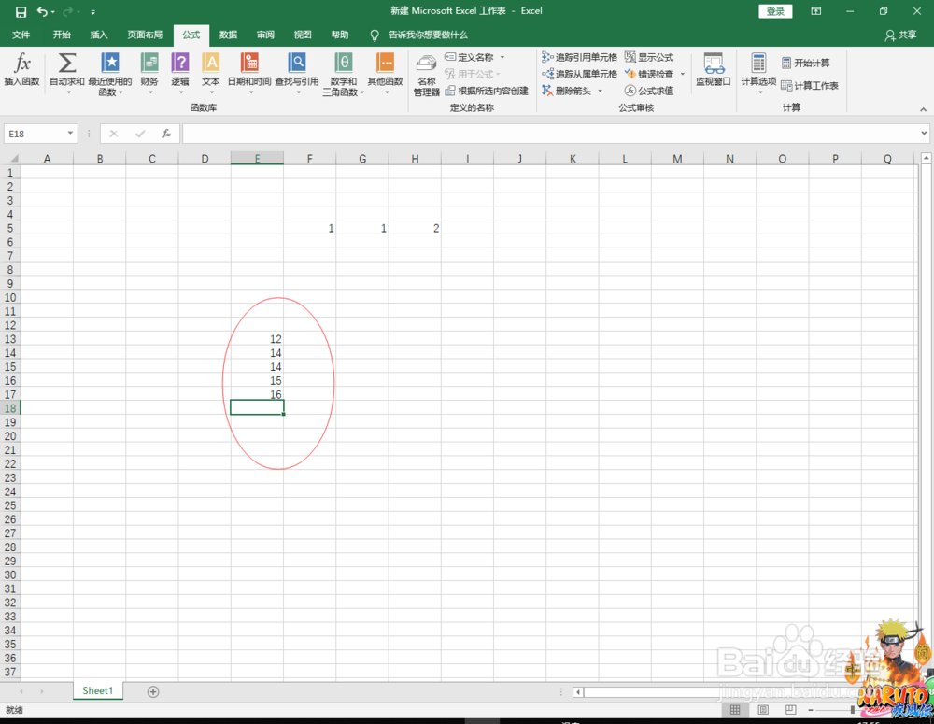Click Calculate Sheet (计算工作表)
The width and height of the screenshot is (934, 724).
pyautogui.click(x=810, y=86)
